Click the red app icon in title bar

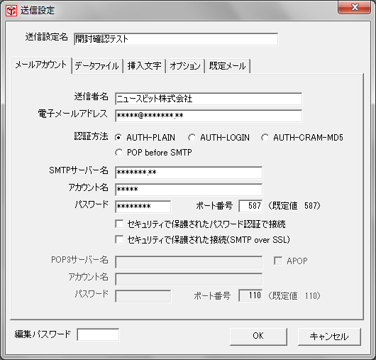pos(11,11)
